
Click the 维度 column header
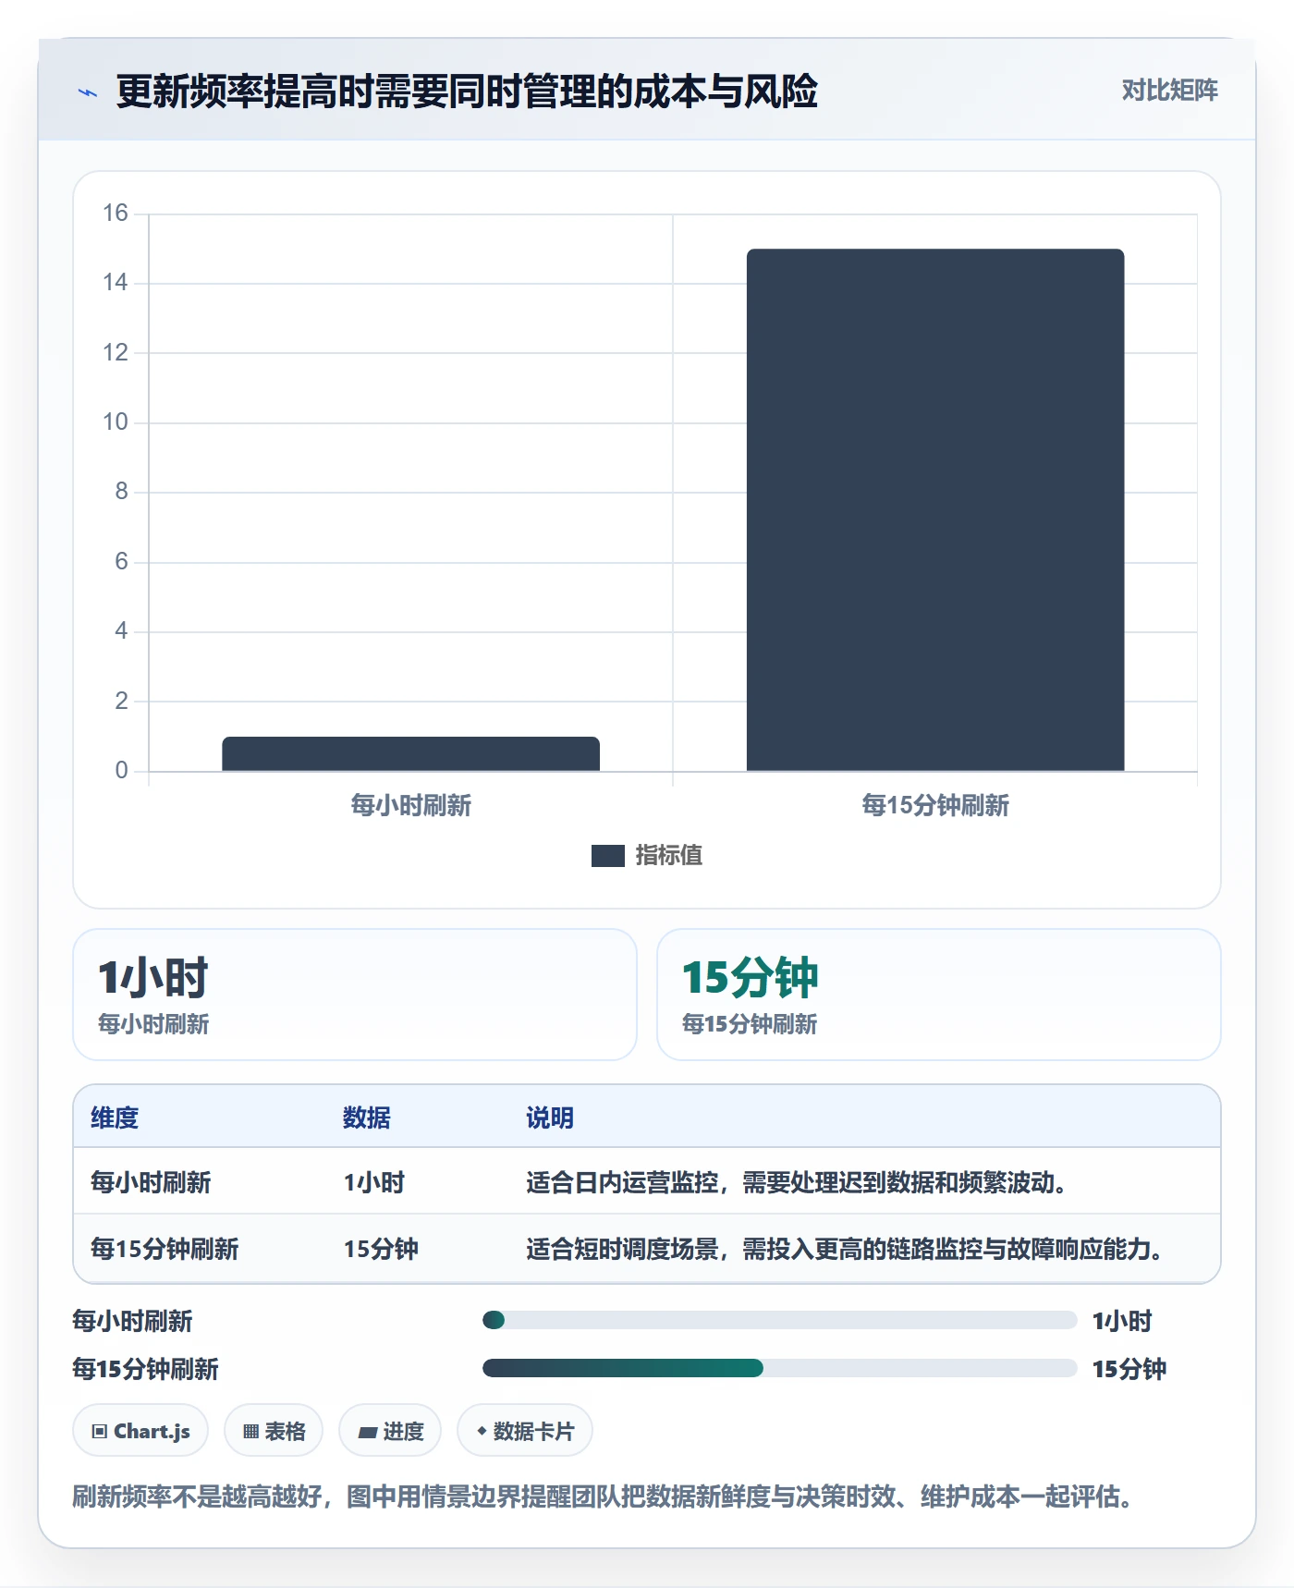coord(115,1118)
